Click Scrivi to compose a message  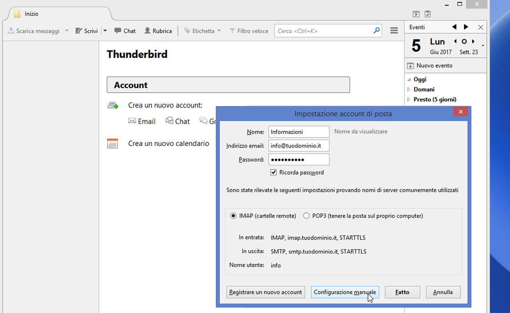(x=87, y=31)
